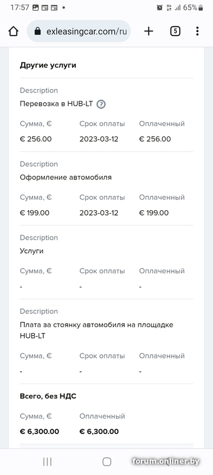Open Chrome three-dot overflow menu
Viewport: 213px width, 475px height.
pyautogui.click(x=197, y=31)
